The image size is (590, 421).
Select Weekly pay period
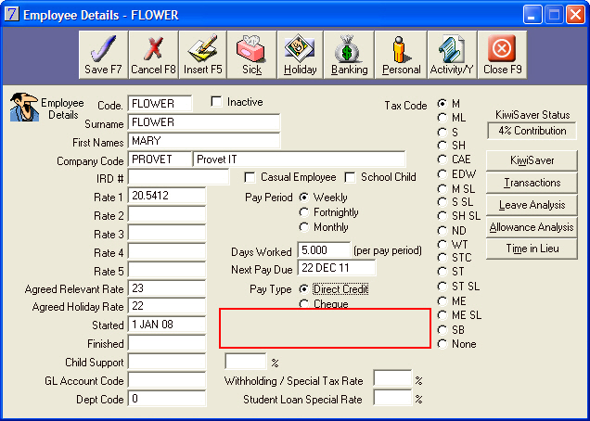(x=303, y=198)
